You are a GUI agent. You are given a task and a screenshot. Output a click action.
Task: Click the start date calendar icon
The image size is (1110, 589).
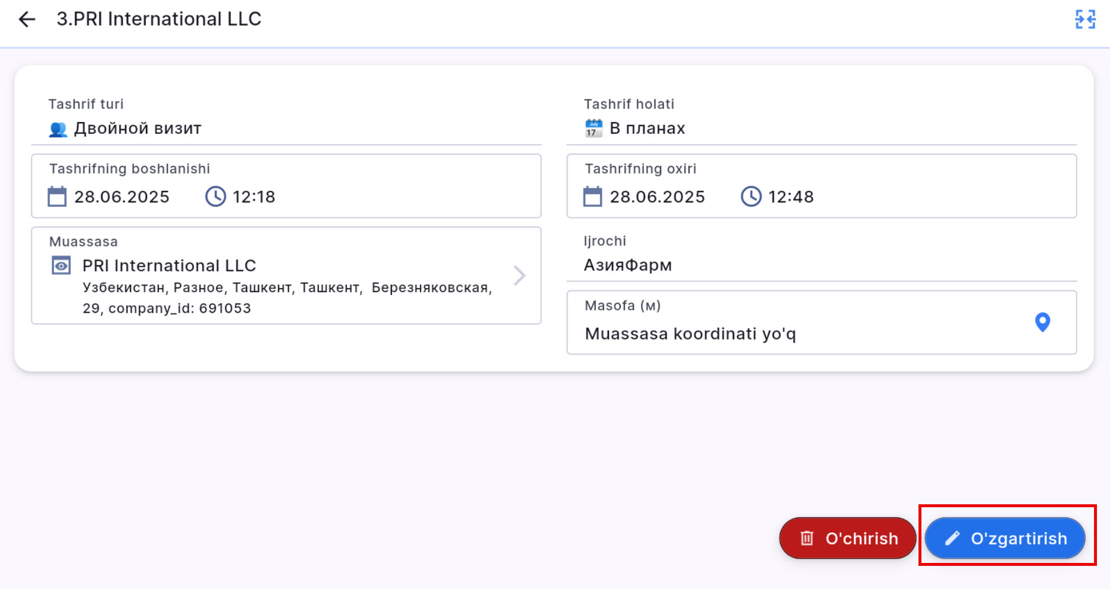tap(58, 197)
